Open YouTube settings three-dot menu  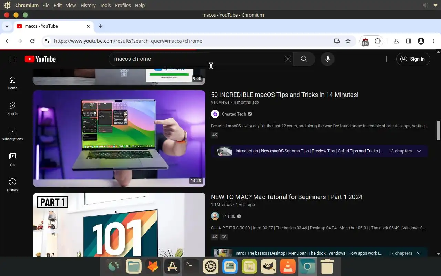(x=387, y=59)
